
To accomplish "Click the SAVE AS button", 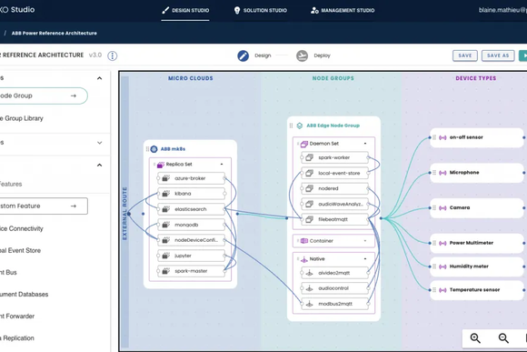I will tap(498, 55).
